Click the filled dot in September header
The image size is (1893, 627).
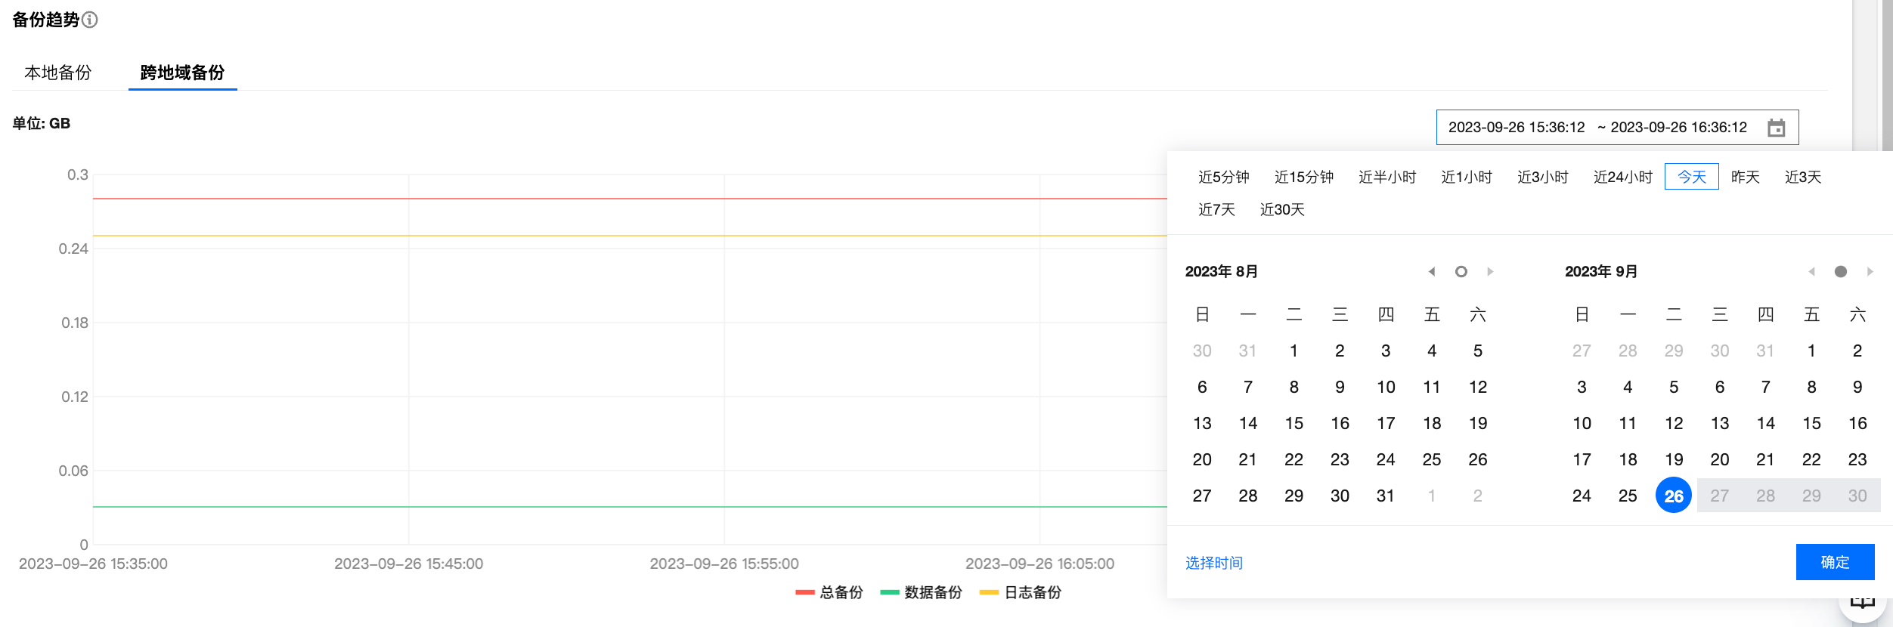point(1841,272)
